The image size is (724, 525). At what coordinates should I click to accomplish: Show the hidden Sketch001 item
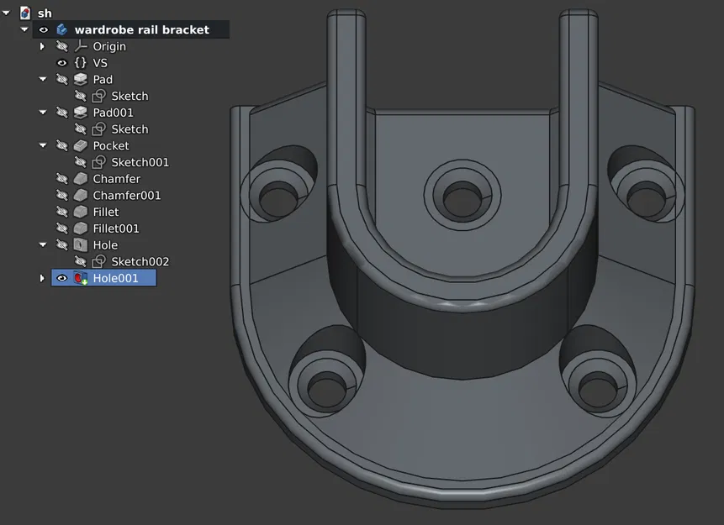click(x=81, y=162)
